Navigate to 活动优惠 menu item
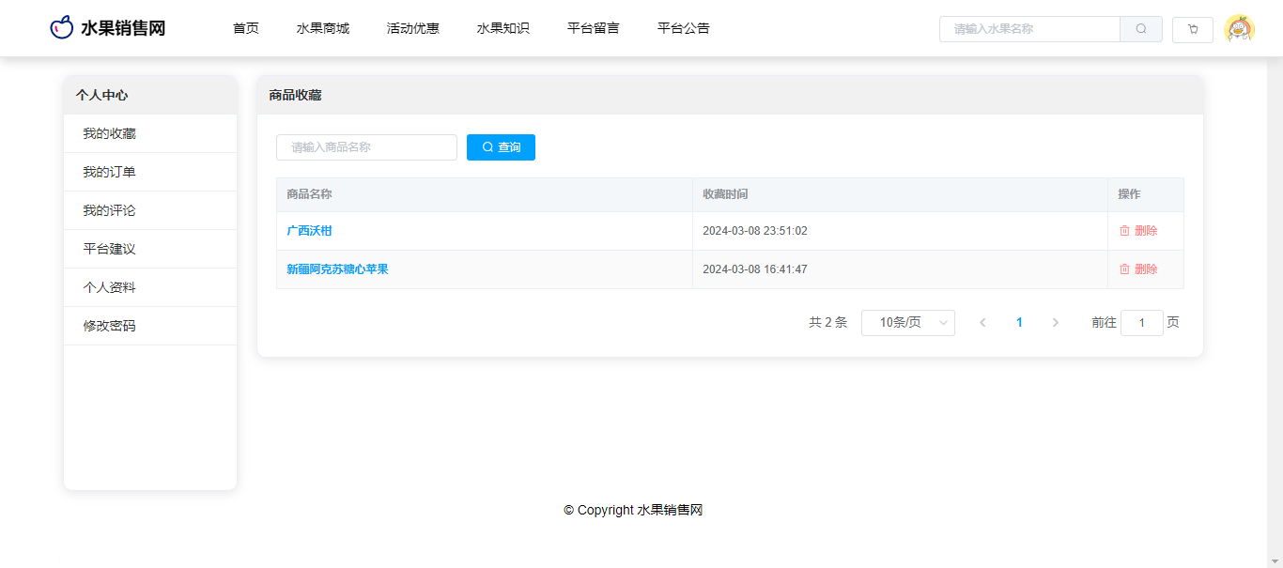 [412, 28]
